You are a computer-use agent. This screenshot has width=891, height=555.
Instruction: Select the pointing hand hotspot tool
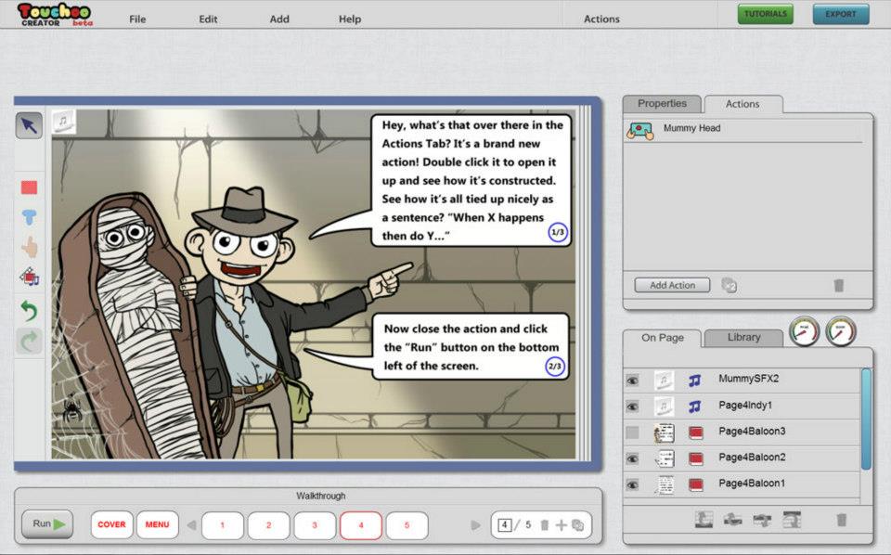[29, 247]
